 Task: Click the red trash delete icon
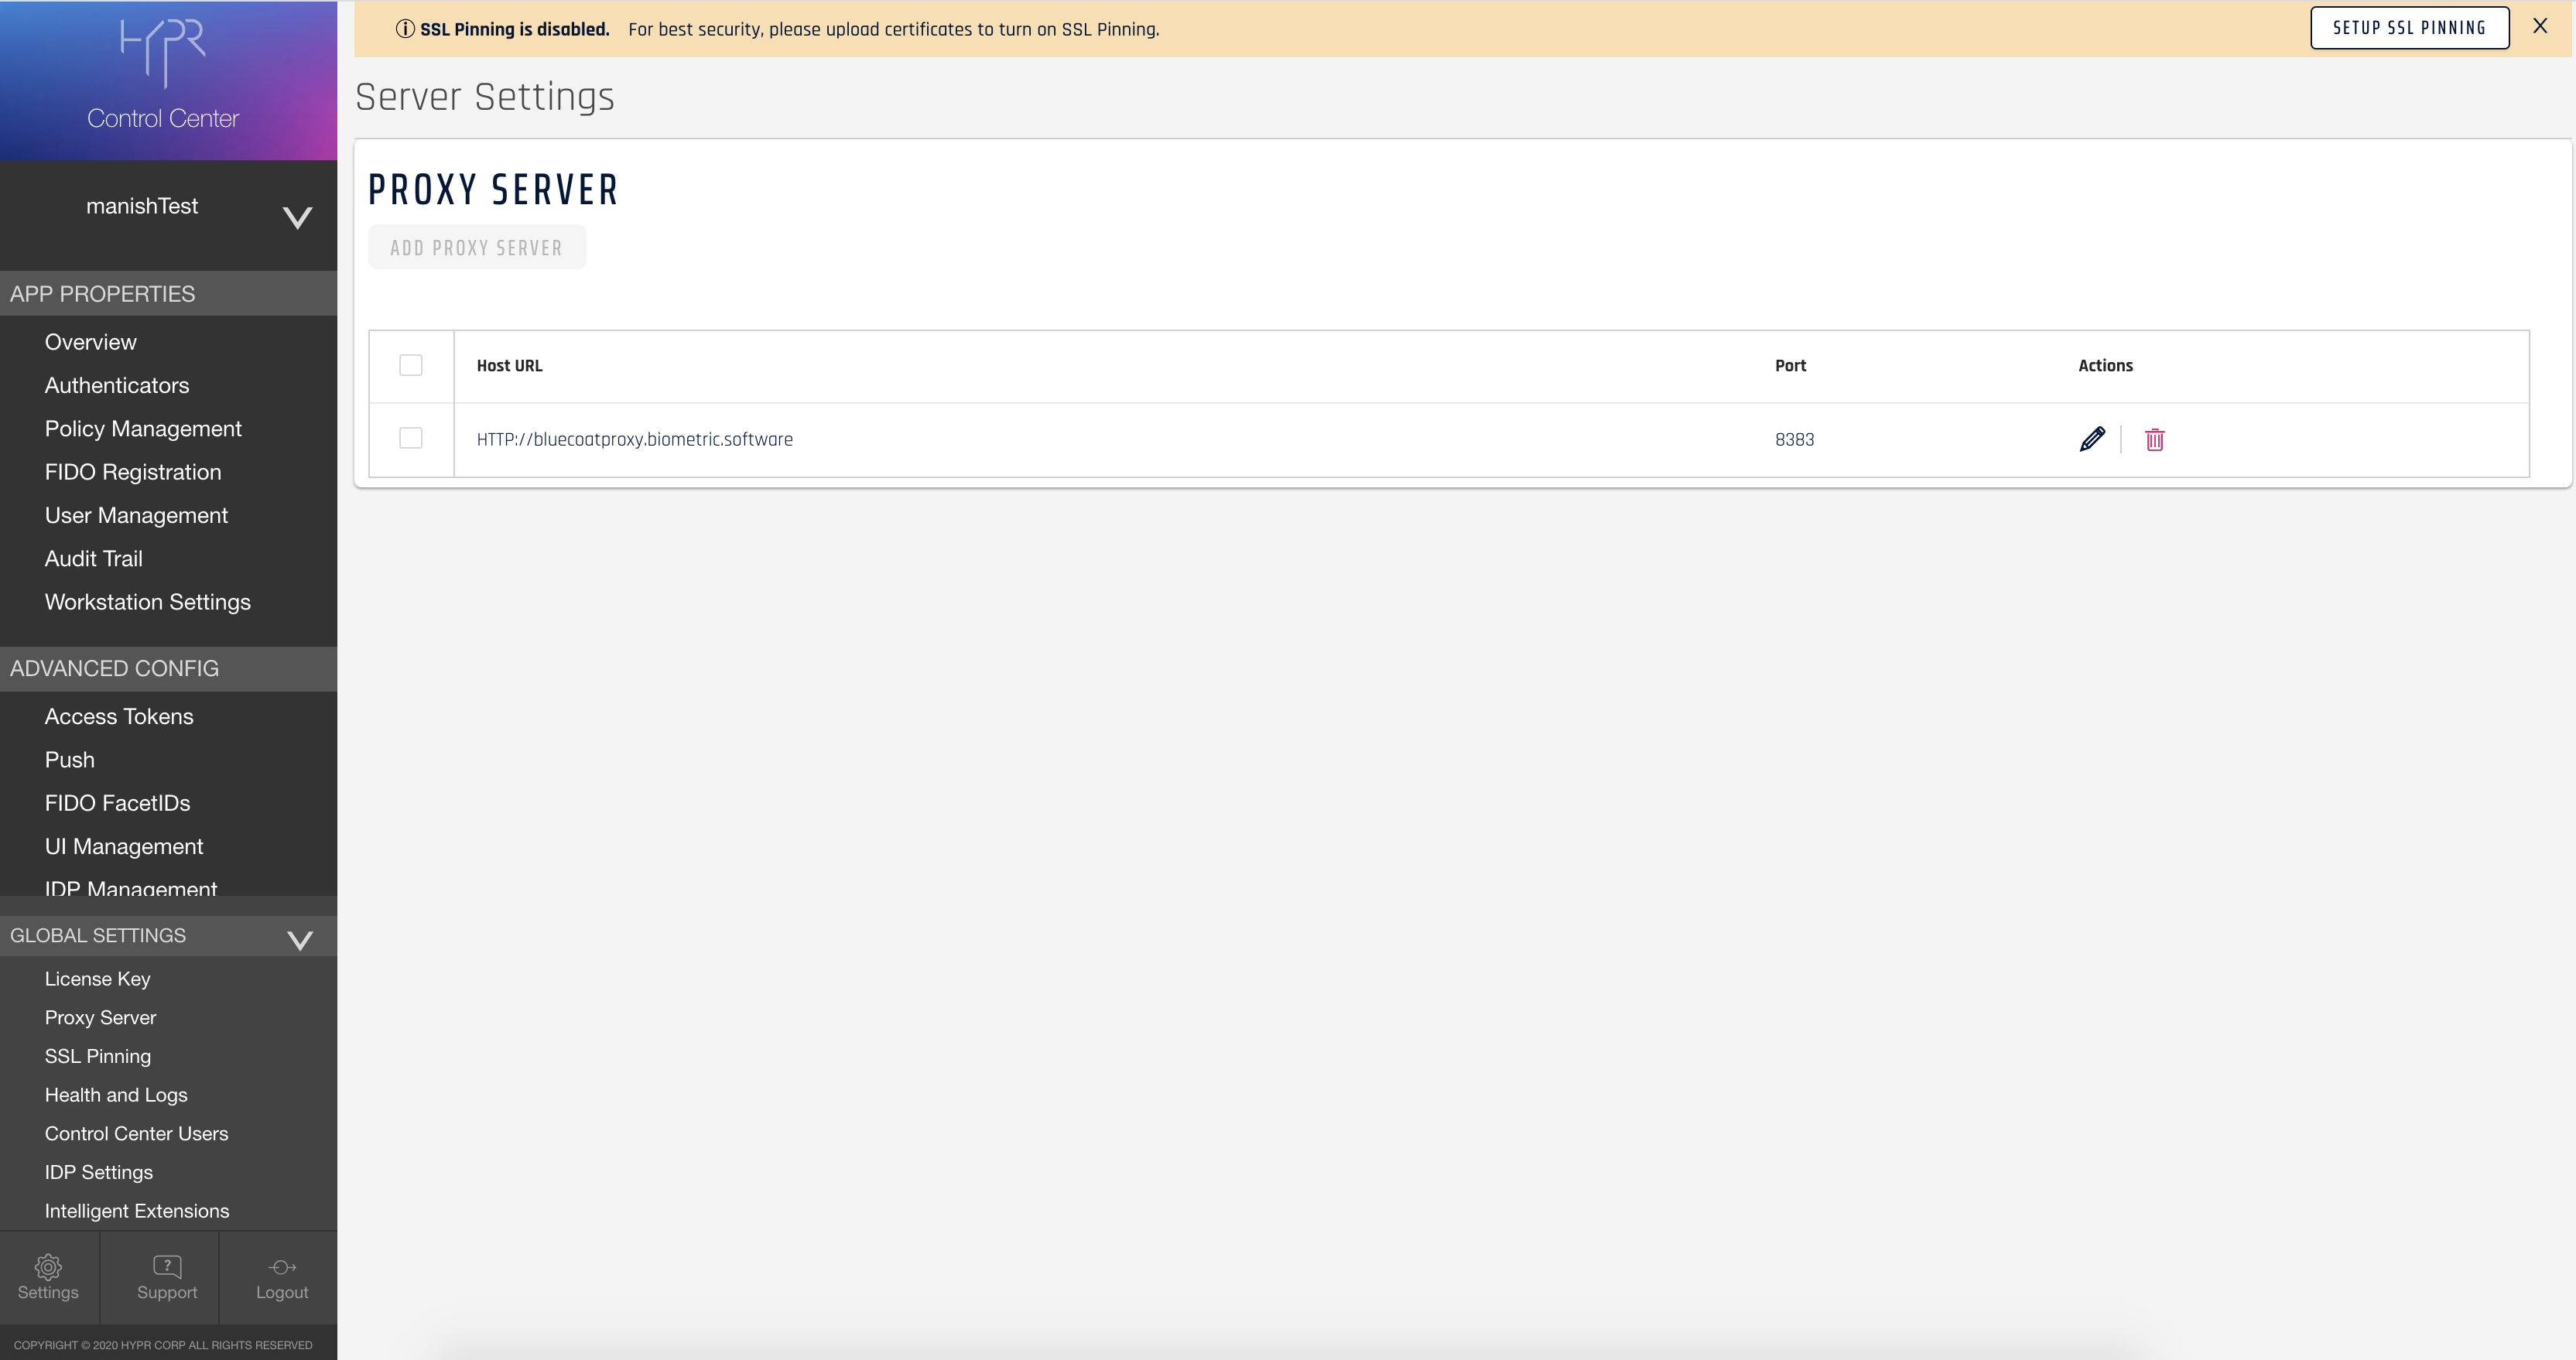[x=2155, y=440]
